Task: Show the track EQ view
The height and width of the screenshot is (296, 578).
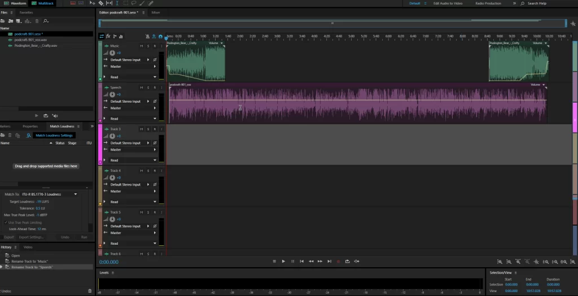Action: (x=121, y=36)
